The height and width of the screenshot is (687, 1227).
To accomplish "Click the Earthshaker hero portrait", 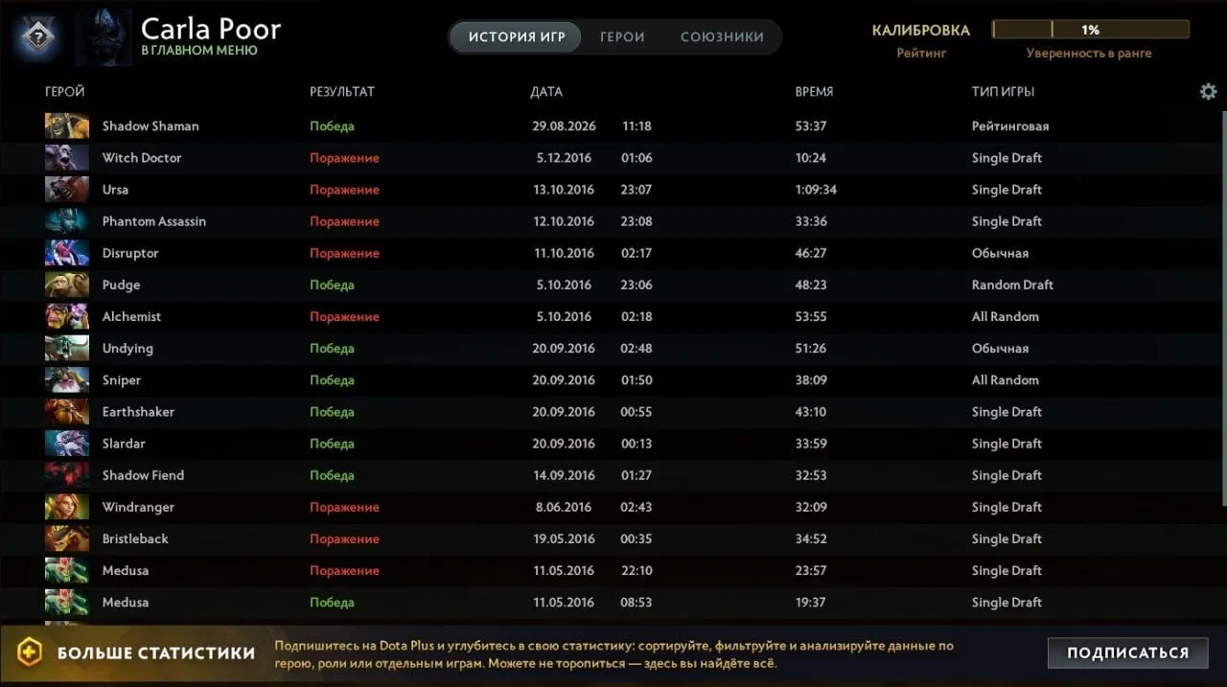I will (x=67, y=412).
